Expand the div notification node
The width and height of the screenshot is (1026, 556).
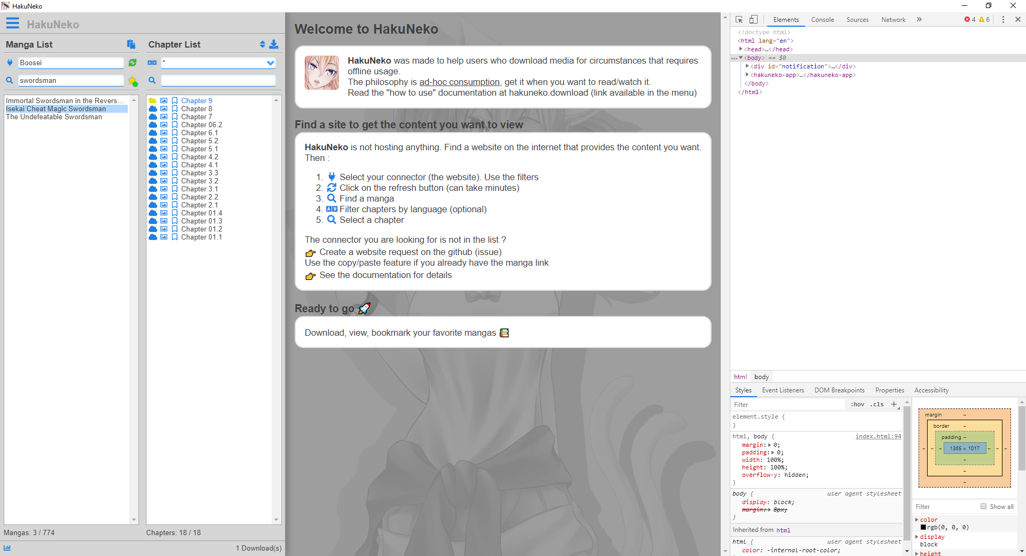point(747,66)
